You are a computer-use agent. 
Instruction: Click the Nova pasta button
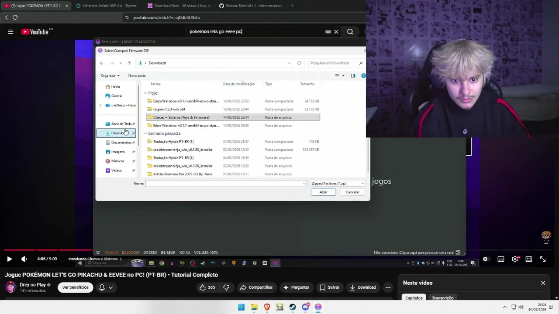(137, 75)
